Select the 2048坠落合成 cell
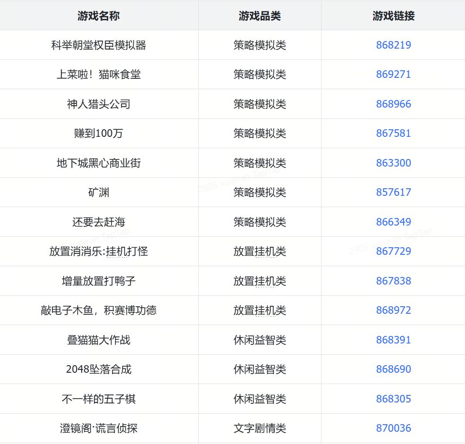The width and height of the screenshot is (465, 444). click(99, 369)
